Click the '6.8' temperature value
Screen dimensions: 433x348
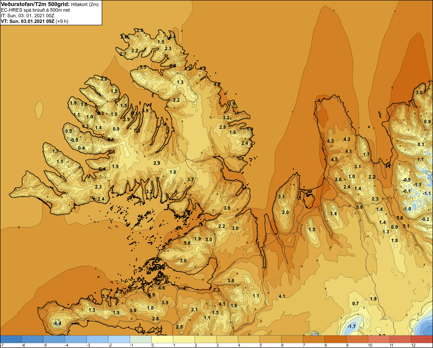coord(173,66)
